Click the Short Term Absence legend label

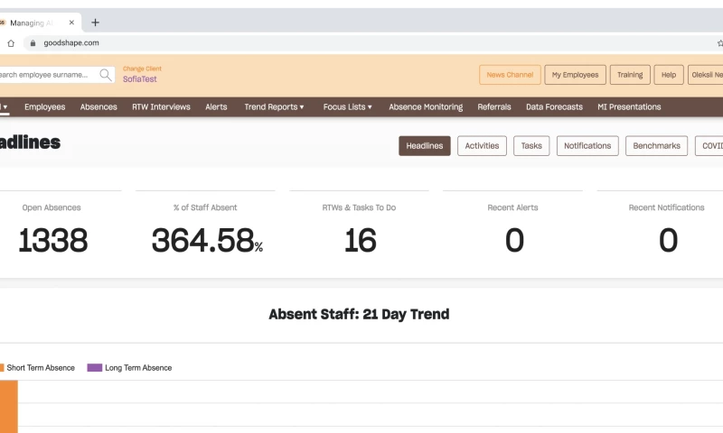[41, 368]
